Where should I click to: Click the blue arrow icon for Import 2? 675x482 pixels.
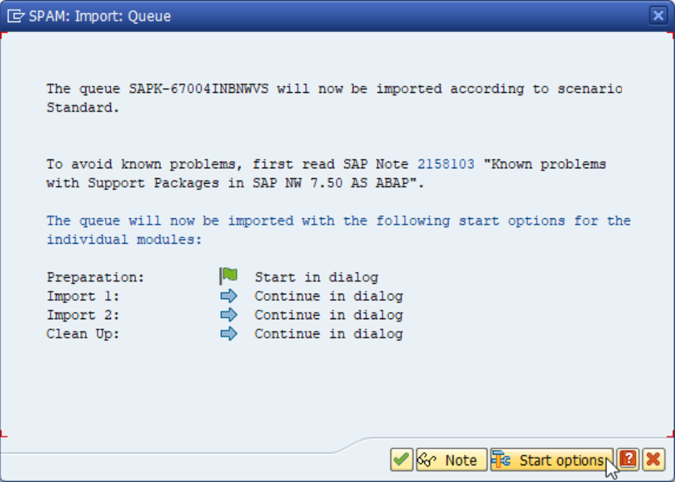(228, 314)
